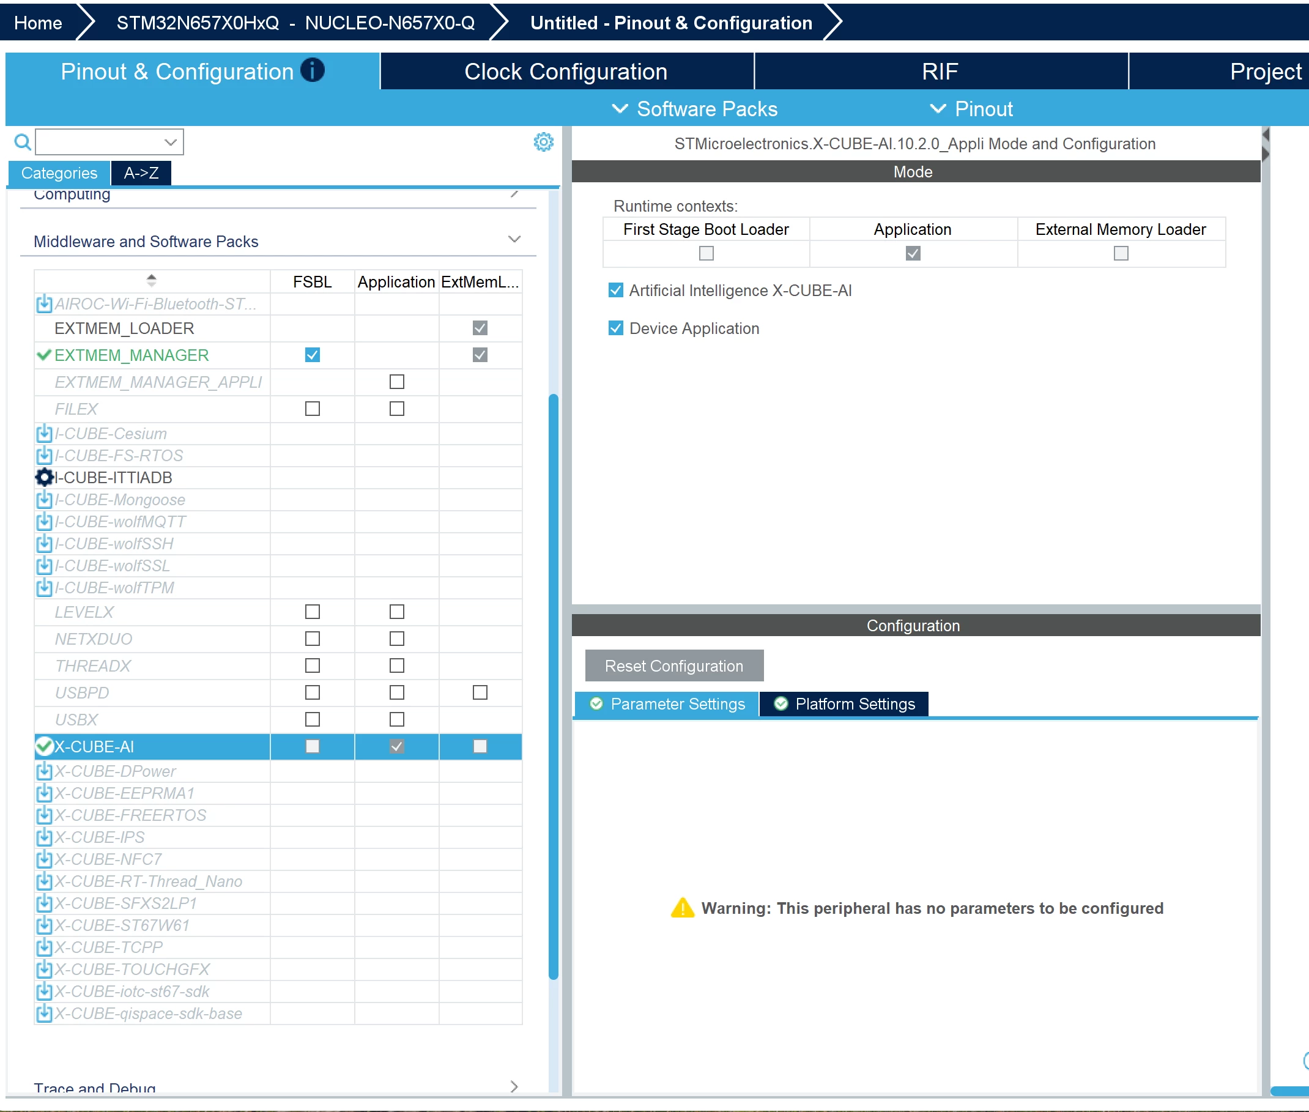The height and width of the screenshot is (1112, 1309).
Task: Check First Stage Boot Loader runtime context
Action: 706,253
